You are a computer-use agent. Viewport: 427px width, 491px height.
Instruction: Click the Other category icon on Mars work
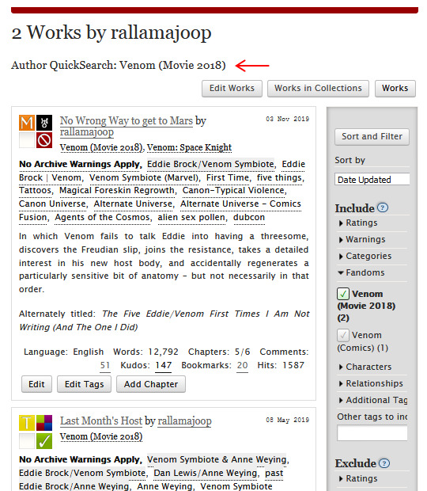pyautogui.click(x=44, y=123)
